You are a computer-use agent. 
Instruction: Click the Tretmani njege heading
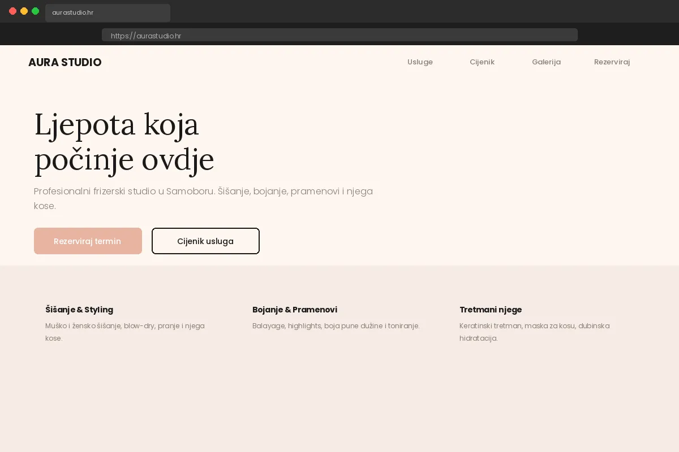(x=490, y=310)
